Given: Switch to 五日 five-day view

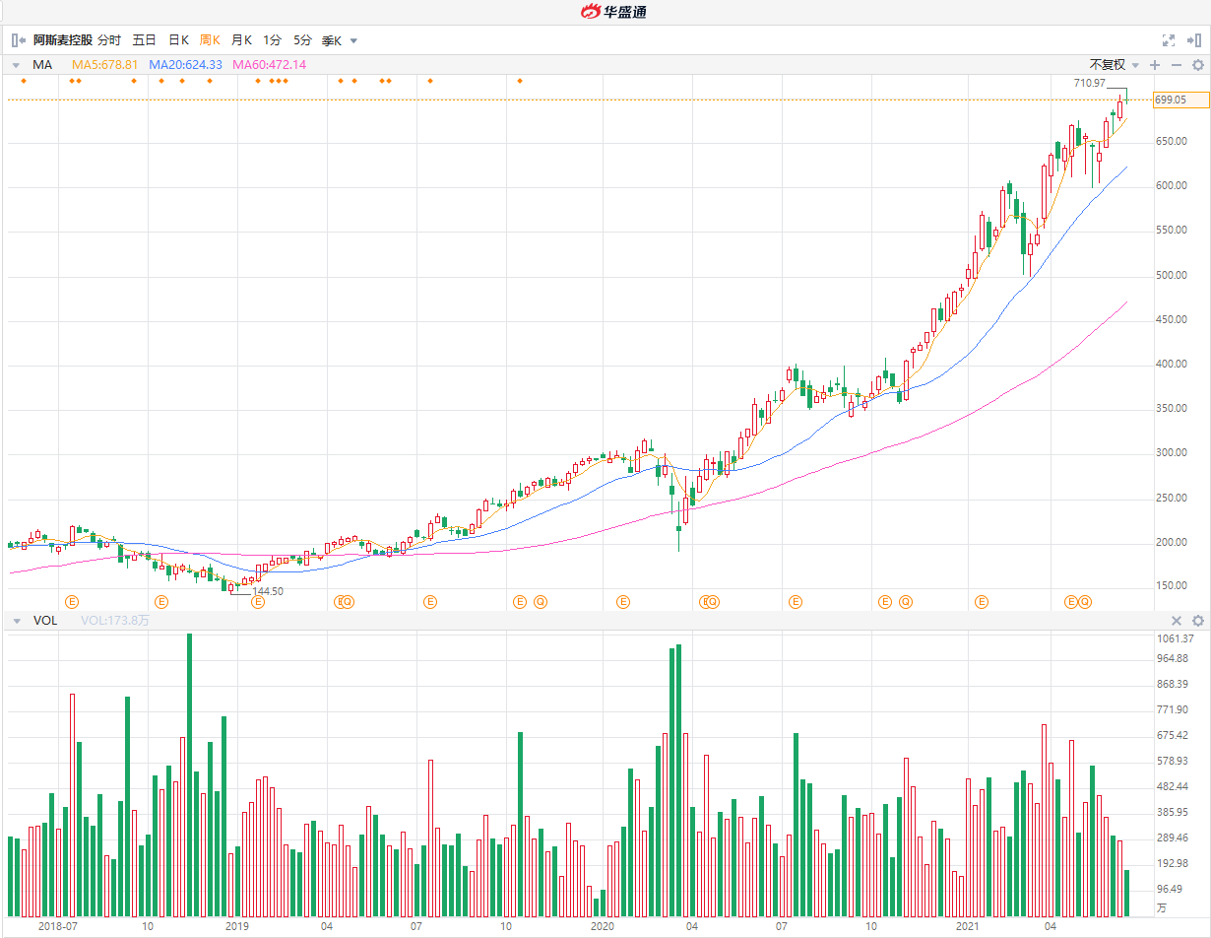Looking at the screenshot, I should coord(144,40).
